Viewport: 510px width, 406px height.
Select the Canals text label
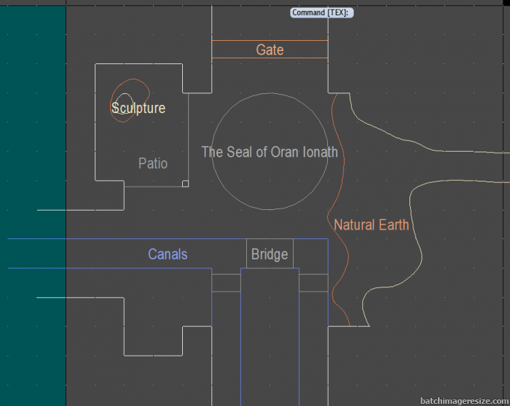tap(168, 254)
